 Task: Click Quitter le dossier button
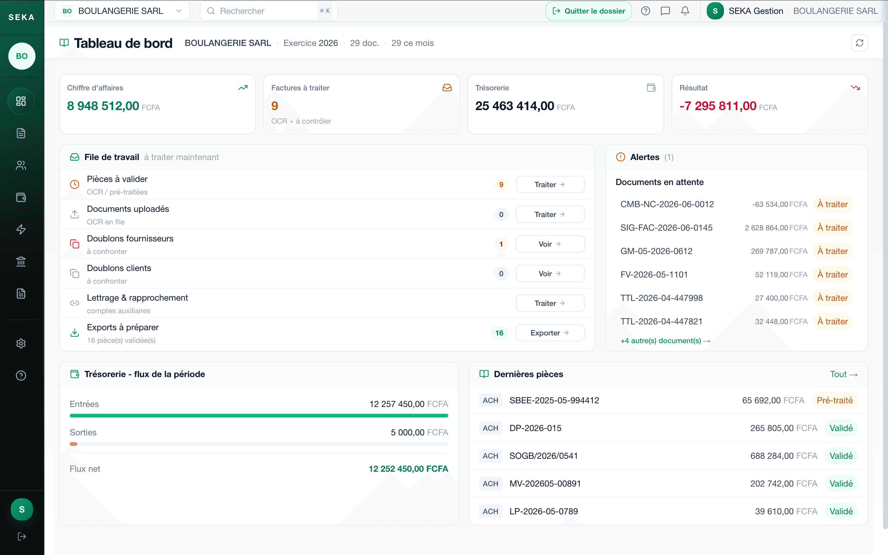pos(589,11)
